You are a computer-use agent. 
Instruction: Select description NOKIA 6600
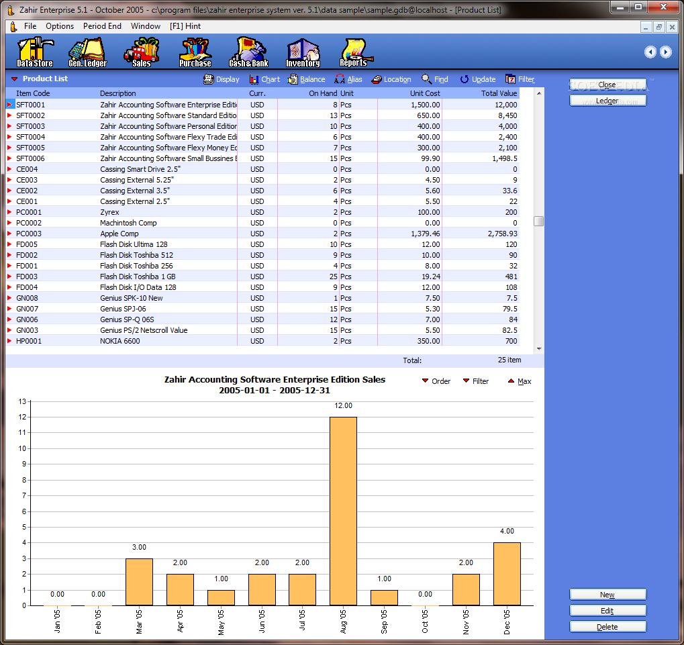(120, 341)
